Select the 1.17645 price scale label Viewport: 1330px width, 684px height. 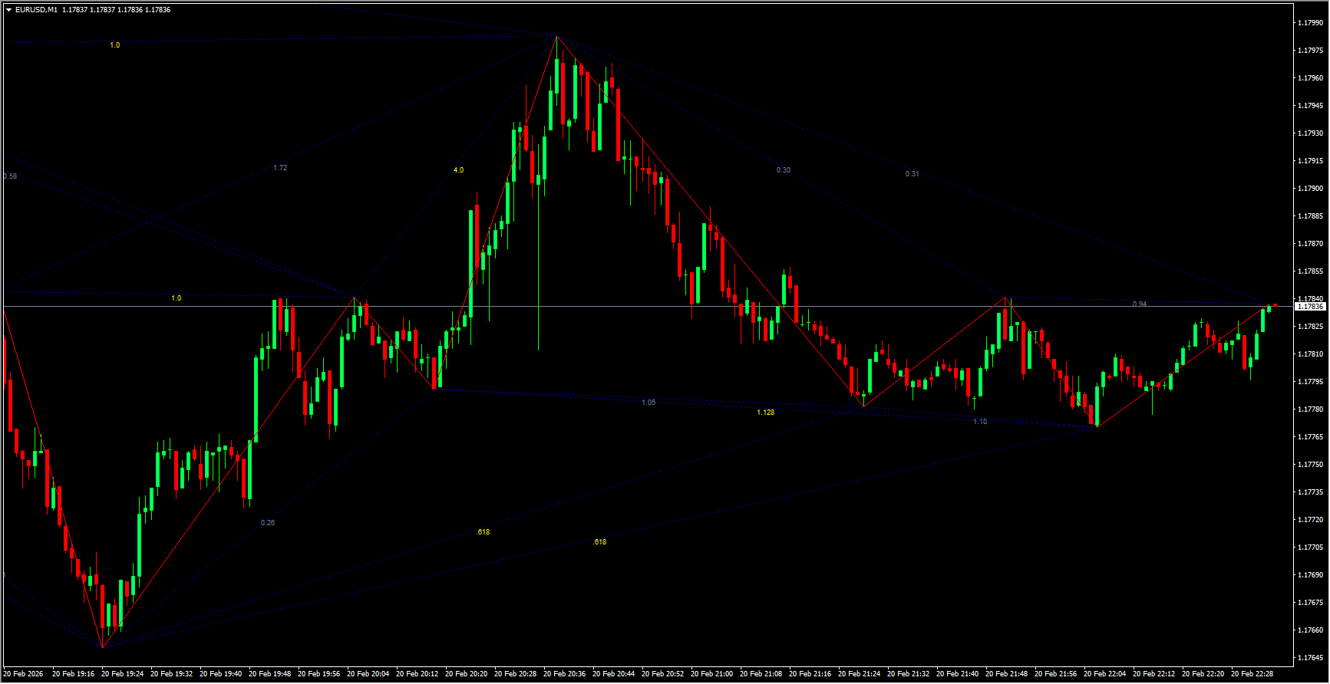click(x=1309, y=658)
